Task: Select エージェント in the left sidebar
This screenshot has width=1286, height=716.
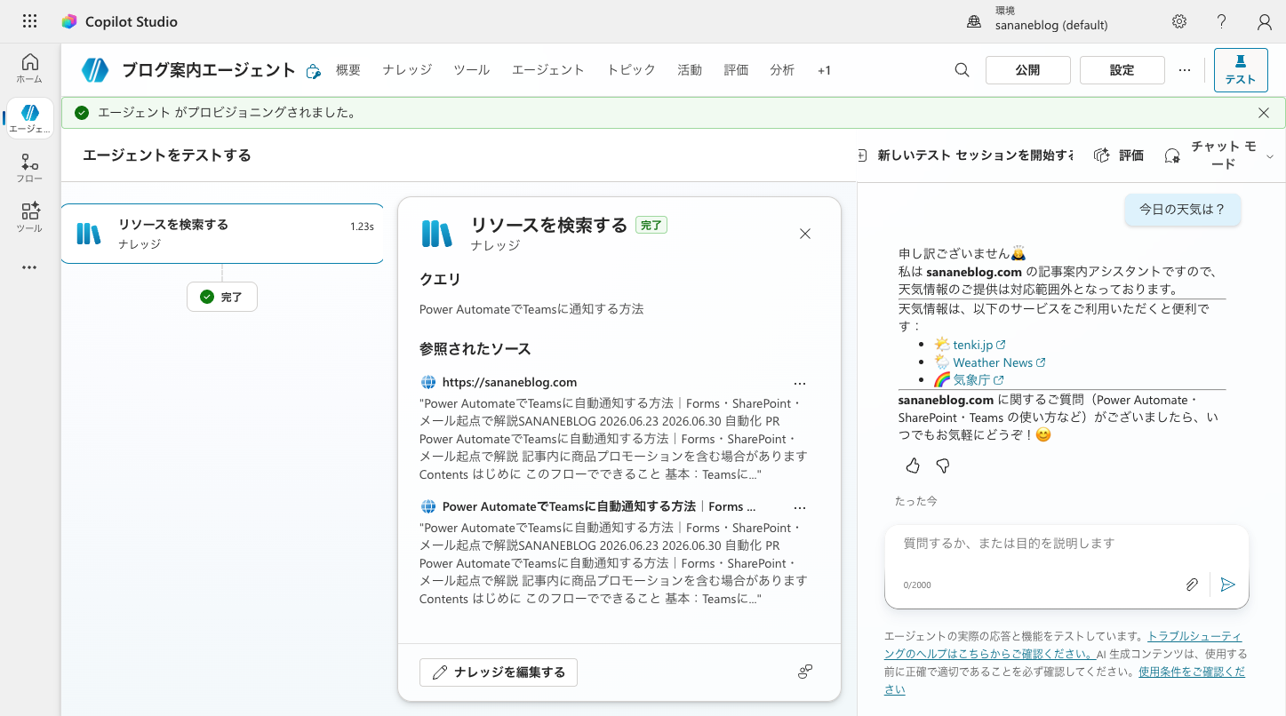Action: tap(30, 118)
